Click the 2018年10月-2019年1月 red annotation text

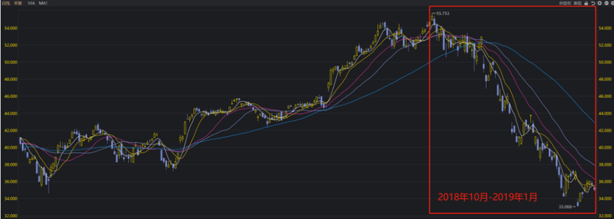tap(487, 197)
